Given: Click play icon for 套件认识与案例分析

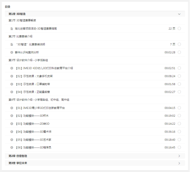Looking at the screenshot, I should tap(12, 53).
